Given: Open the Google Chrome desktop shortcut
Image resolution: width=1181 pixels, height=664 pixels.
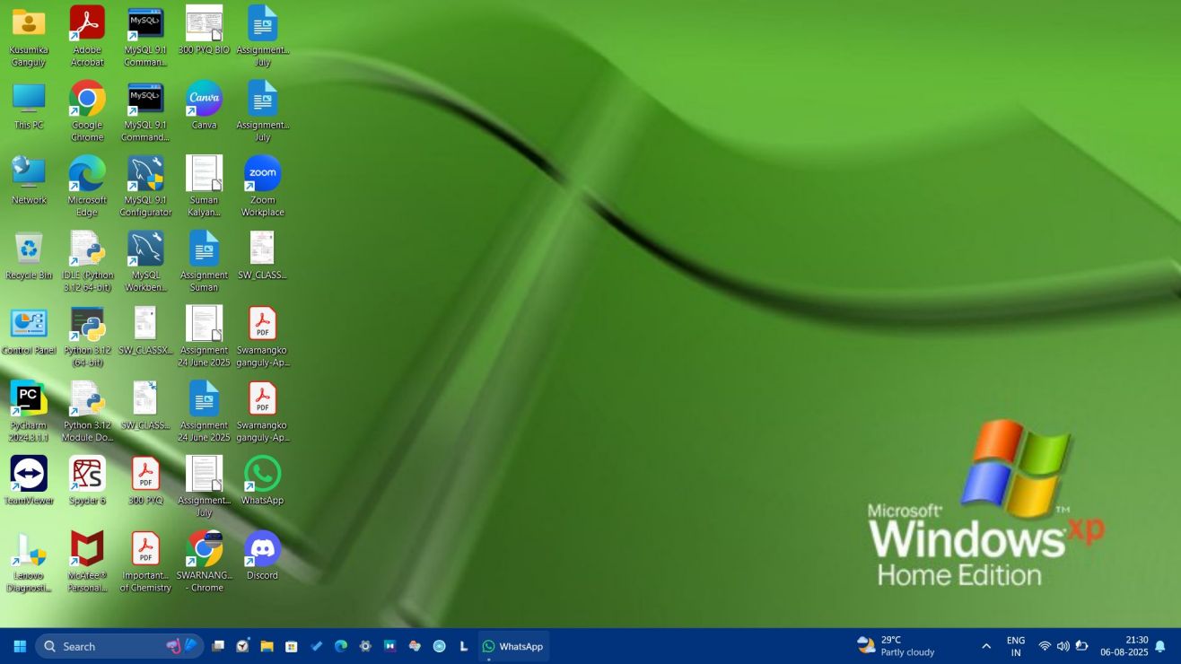Looking at the screenshot, I should coord(87,100).
